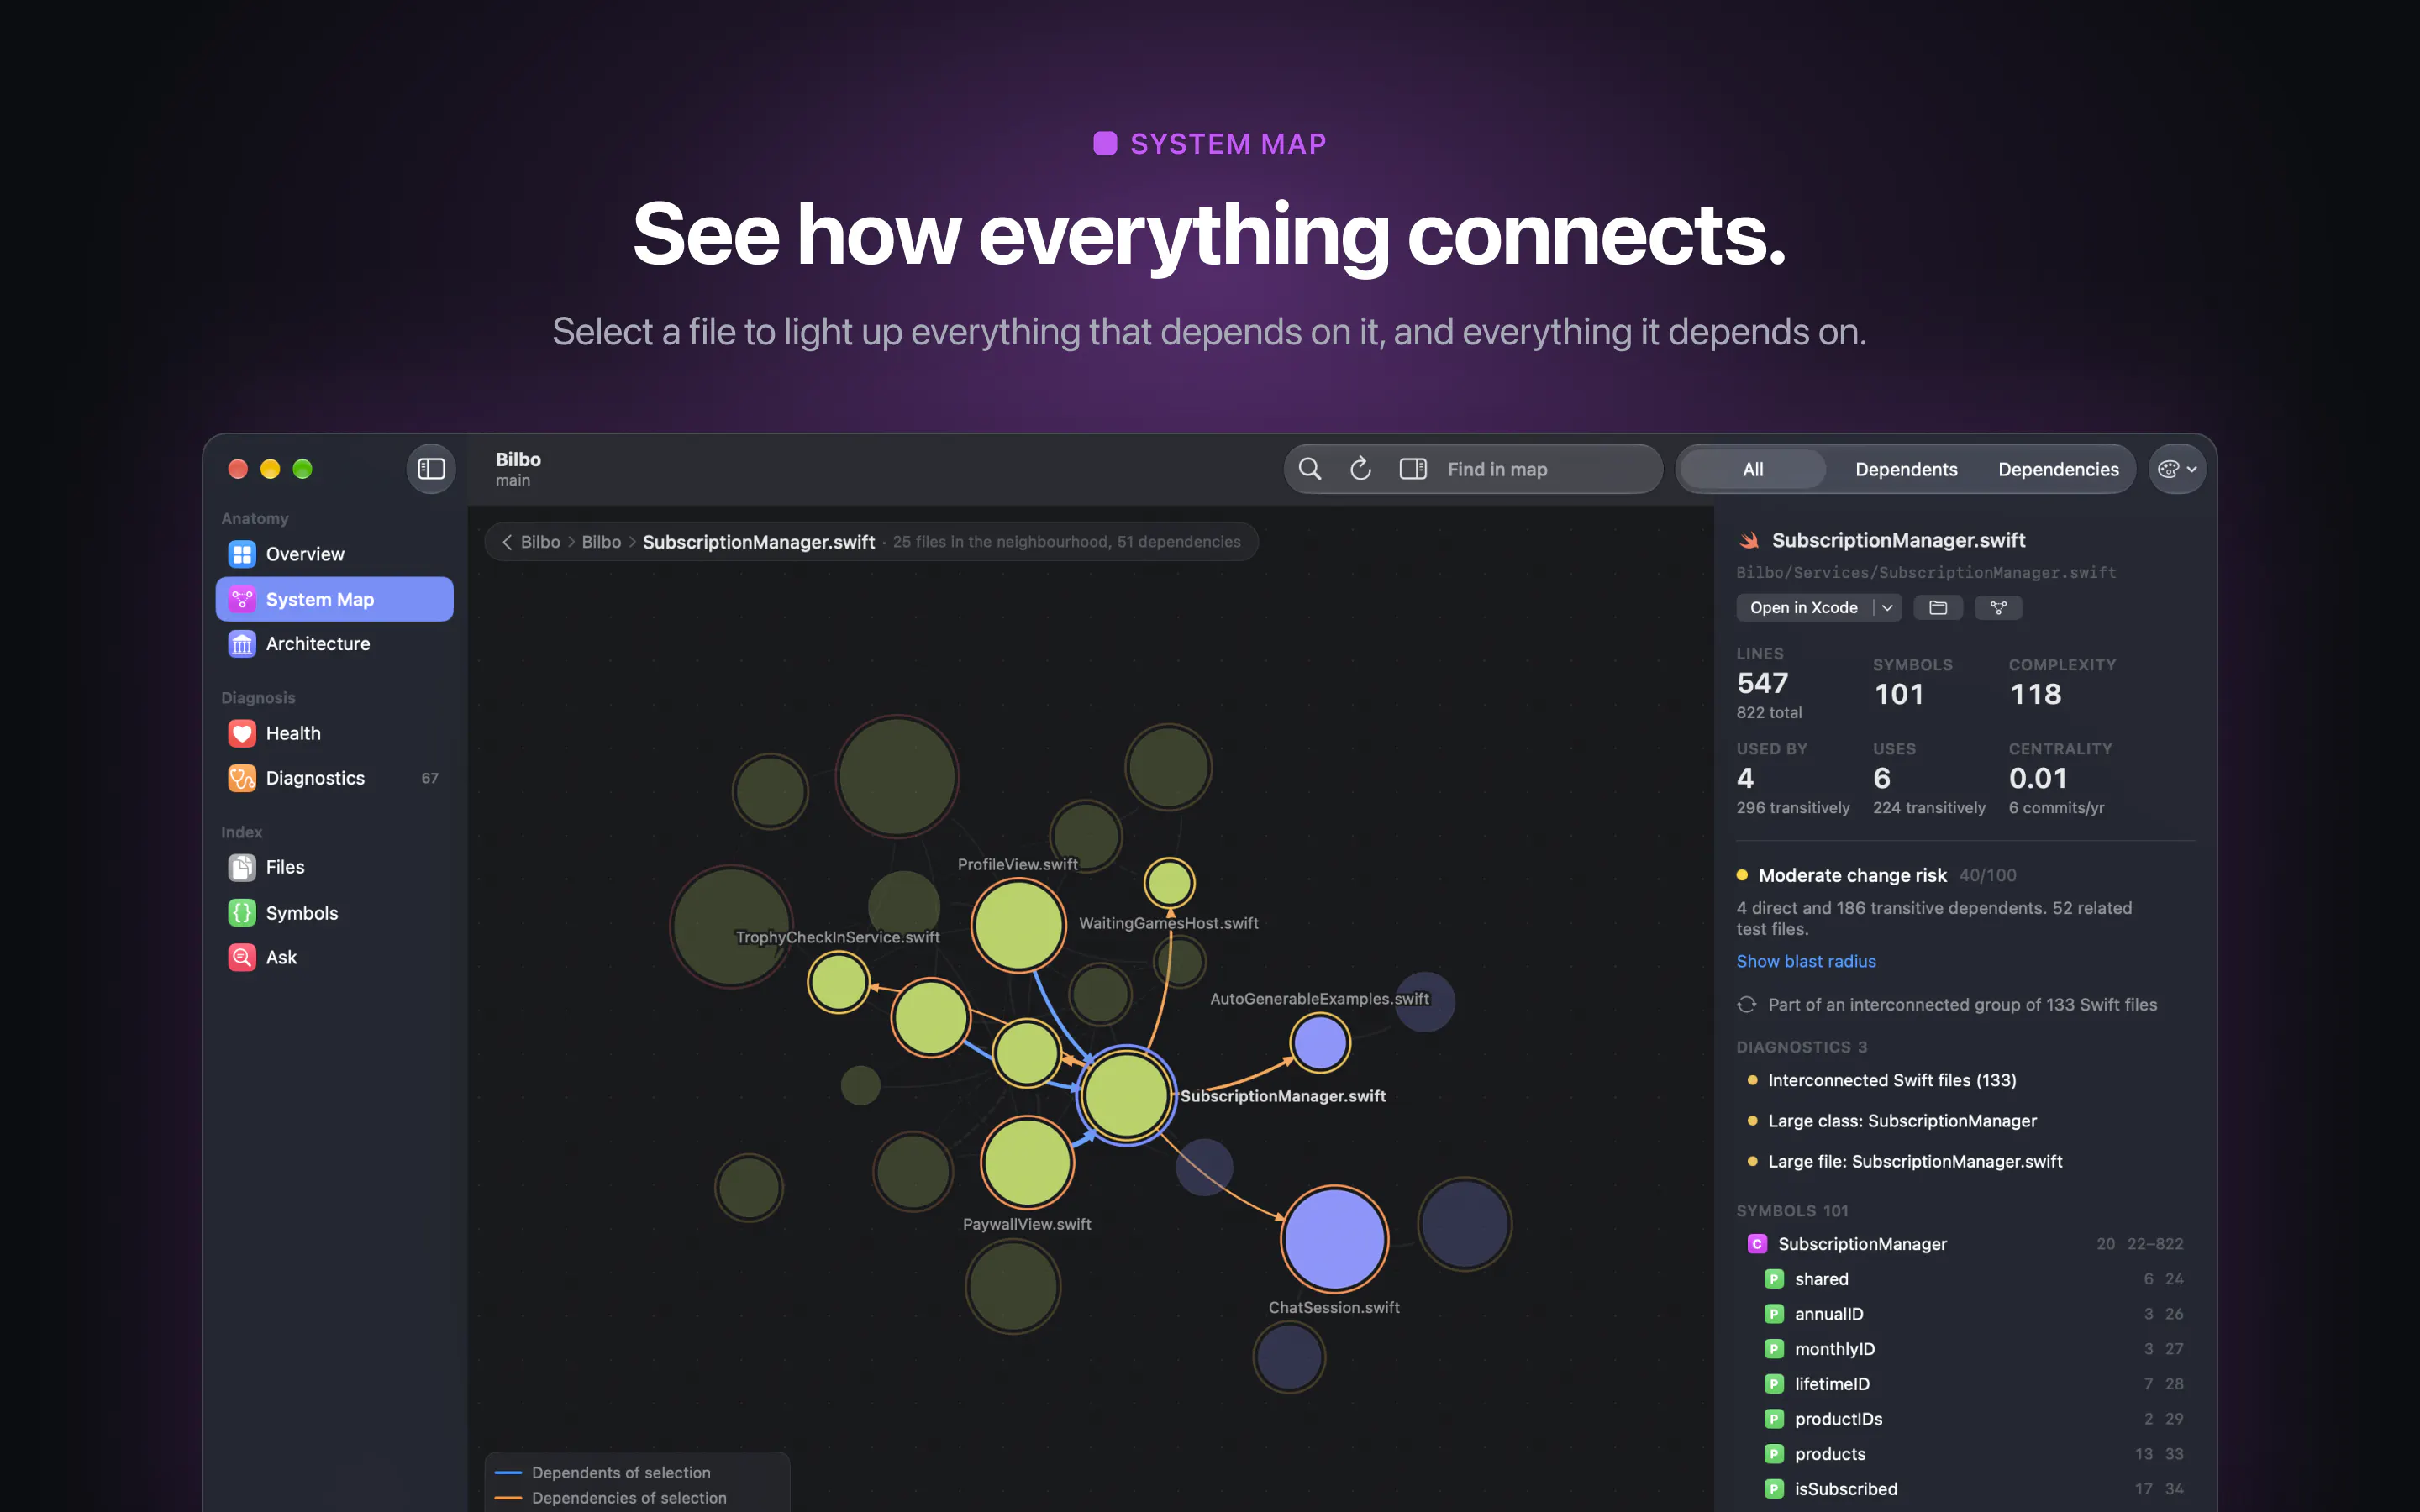Click Show blast radius link
This screenshot has width=2420, height=1512.
(1806, 961)
